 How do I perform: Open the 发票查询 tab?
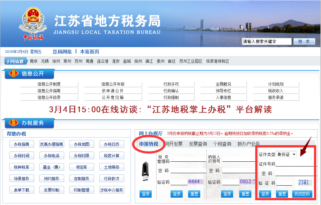[198, 144]
